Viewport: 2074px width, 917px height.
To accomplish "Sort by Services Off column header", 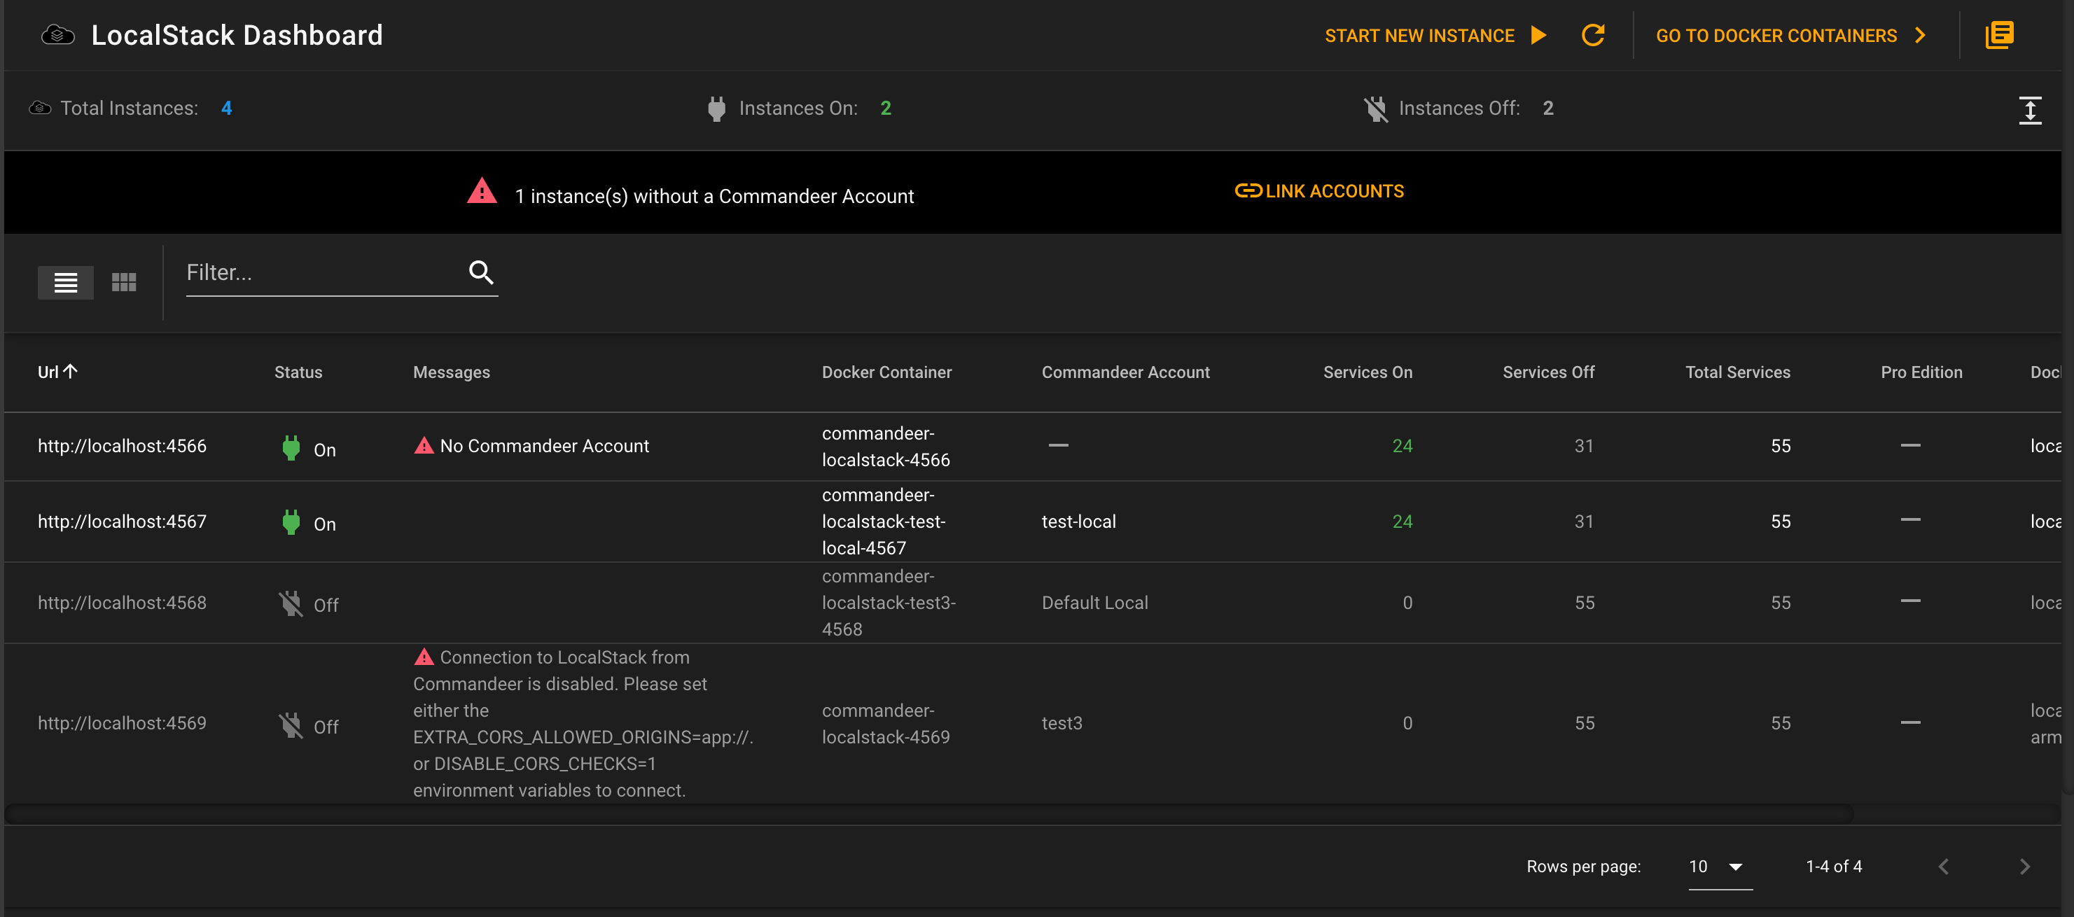I will (1548, 372).
